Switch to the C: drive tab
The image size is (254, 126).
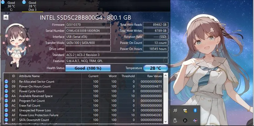[x=11, y=6]
